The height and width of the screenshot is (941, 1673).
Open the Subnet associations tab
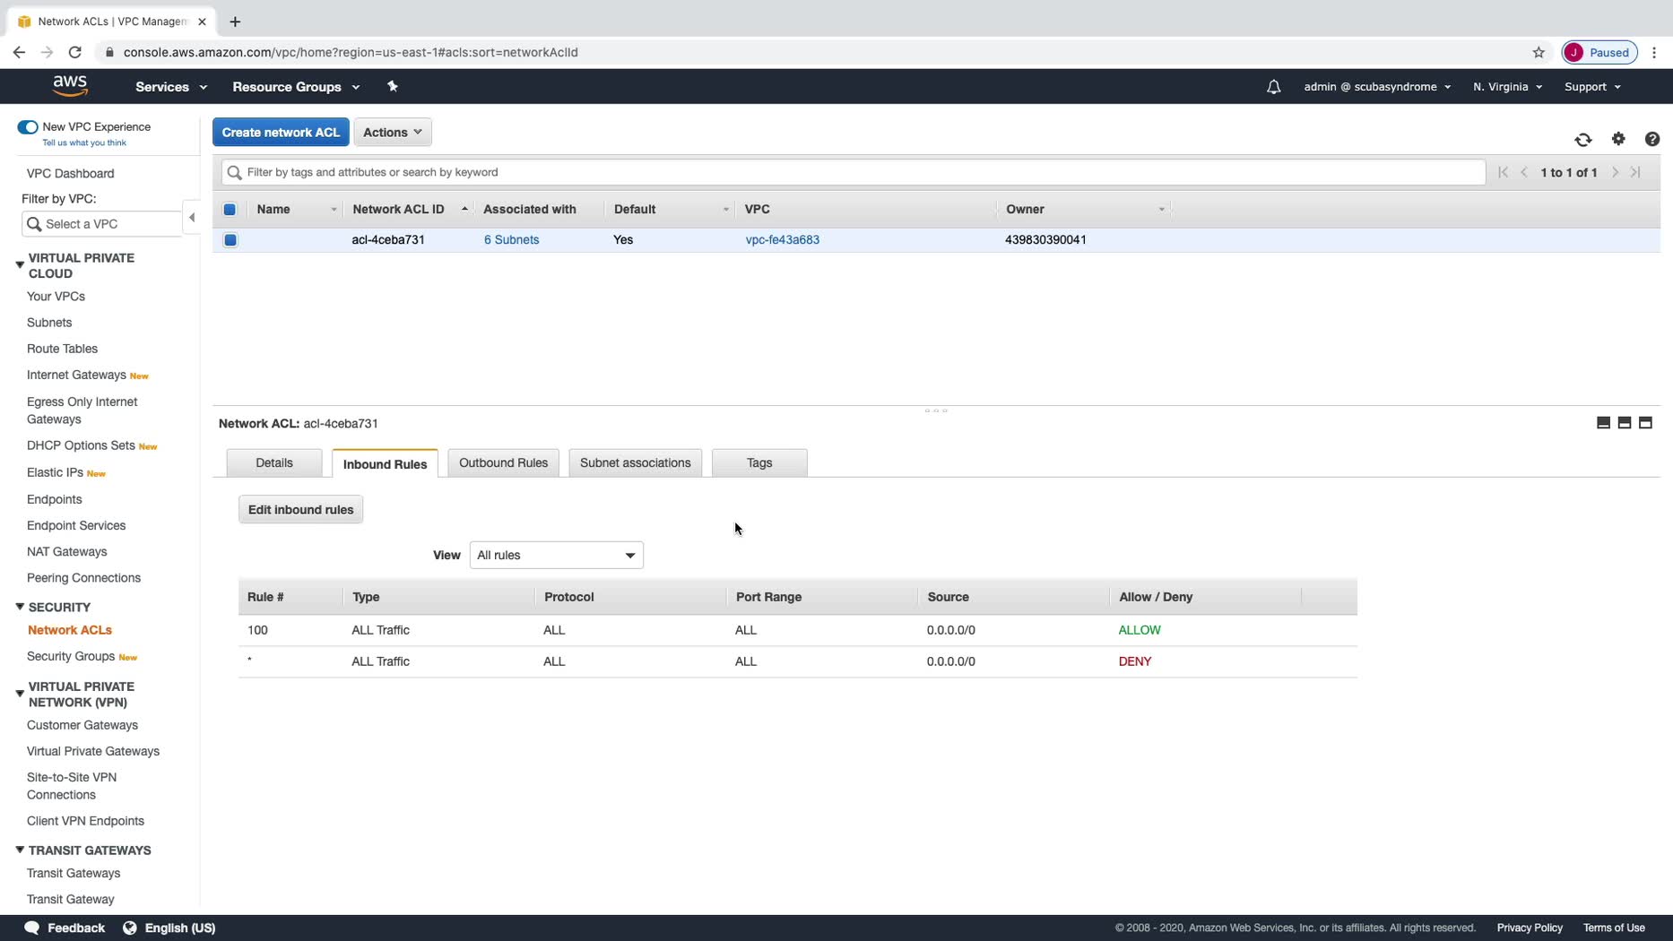click(636, 463)
